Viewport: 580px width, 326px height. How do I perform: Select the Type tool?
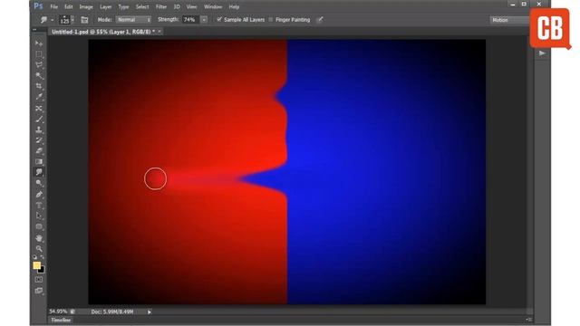coord(39,206)
